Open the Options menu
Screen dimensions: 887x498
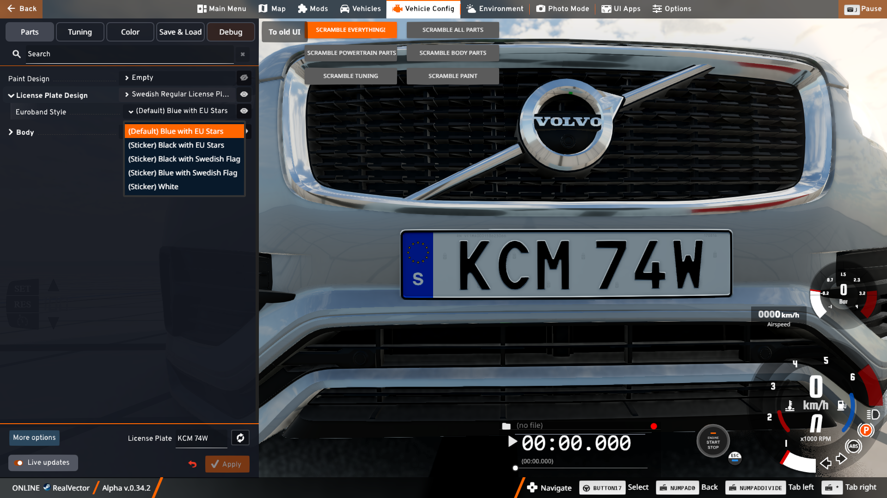pyautogui.click(x=672, y=9)
